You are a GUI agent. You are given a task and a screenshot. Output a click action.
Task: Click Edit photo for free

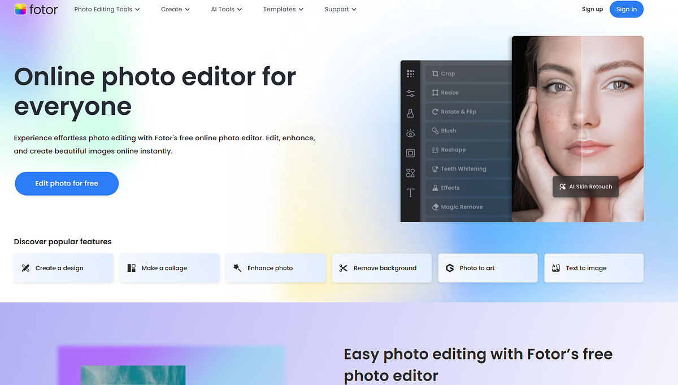pyautogui.click(x=66, y=183)
